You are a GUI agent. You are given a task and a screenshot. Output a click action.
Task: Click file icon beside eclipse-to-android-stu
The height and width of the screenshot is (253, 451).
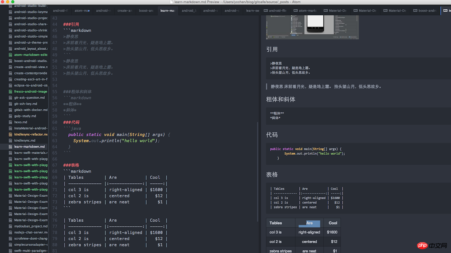point(10,85)
